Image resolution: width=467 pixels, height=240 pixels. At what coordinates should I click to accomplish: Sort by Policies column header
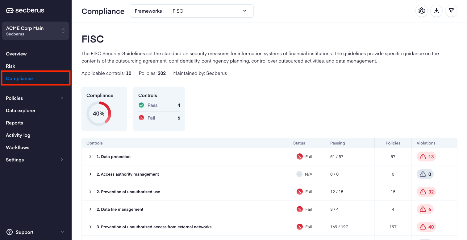393,143
